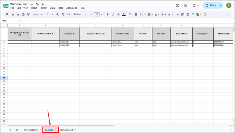Activate the paint format tool
Viewport: 235px width, 133px height.
(28, 14)
